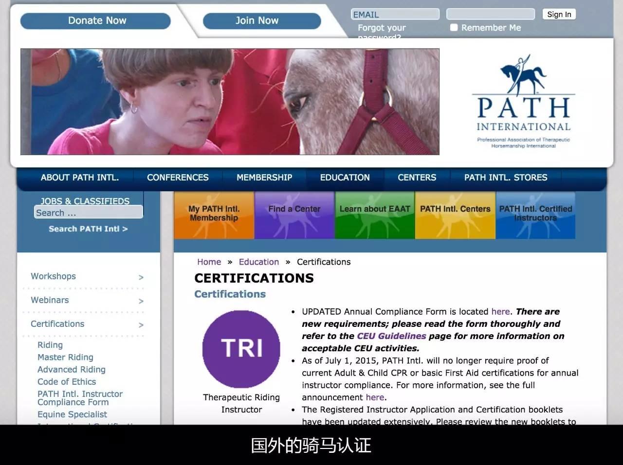
Task: Open the EDUCATION menu
Action: 345,178
